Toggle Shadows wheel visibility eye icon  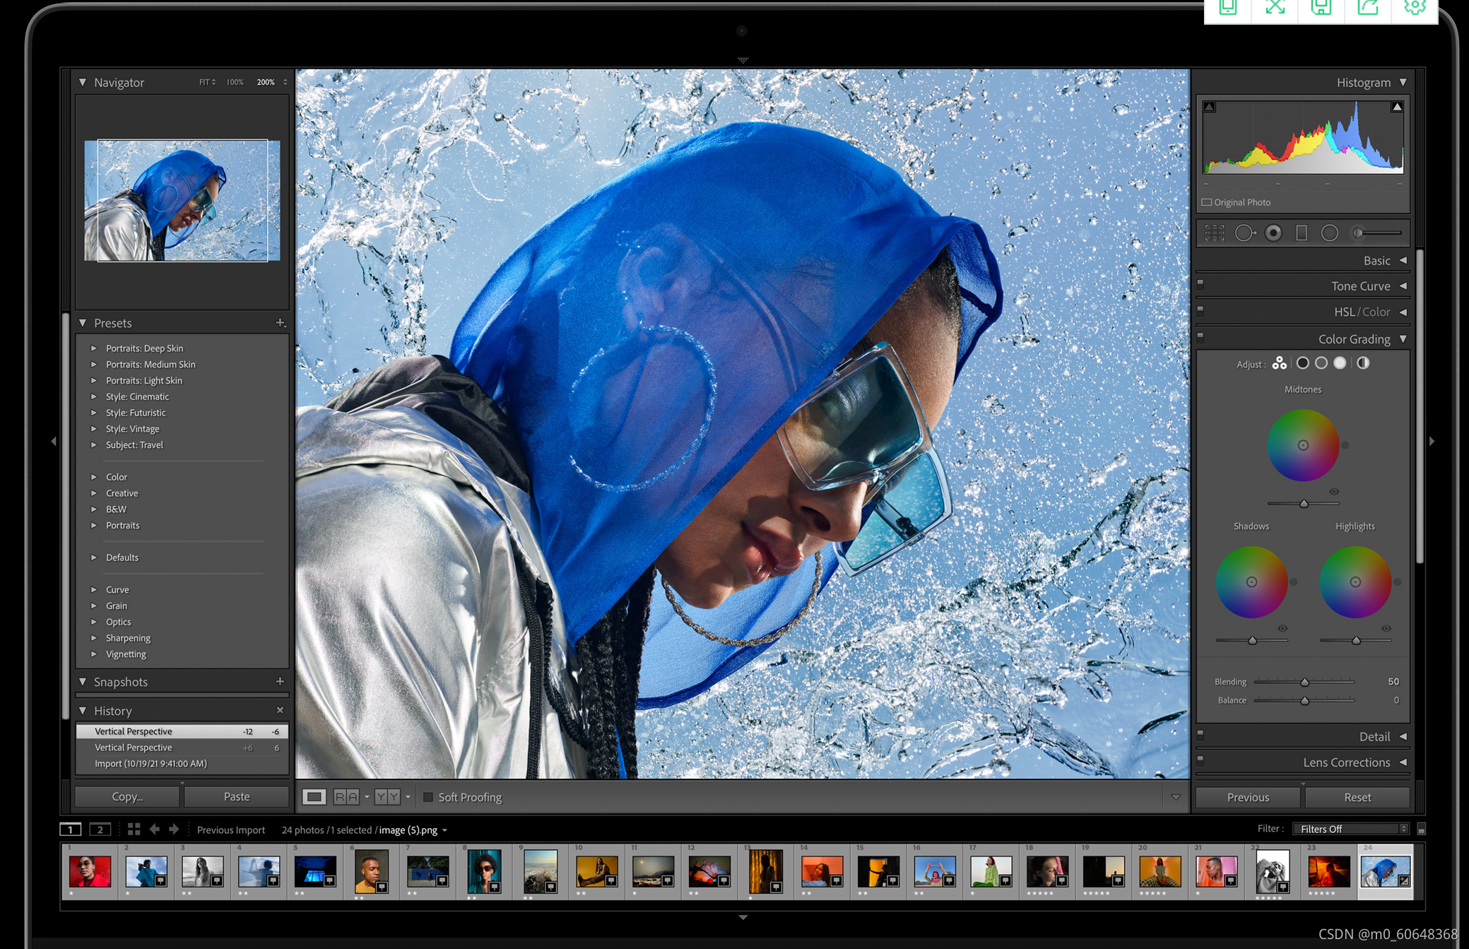[x=1282, y=628]
